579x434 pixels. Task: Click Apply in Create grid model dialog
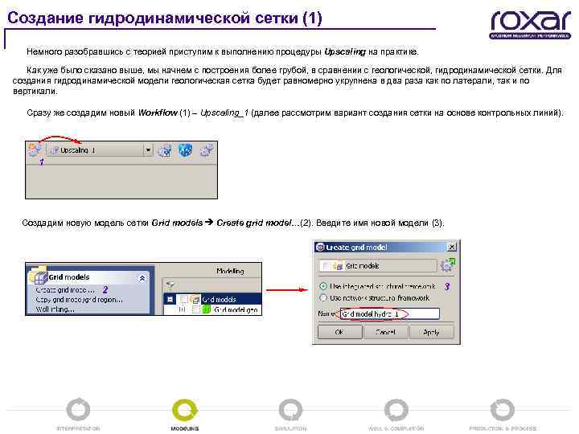pos(431,332)
